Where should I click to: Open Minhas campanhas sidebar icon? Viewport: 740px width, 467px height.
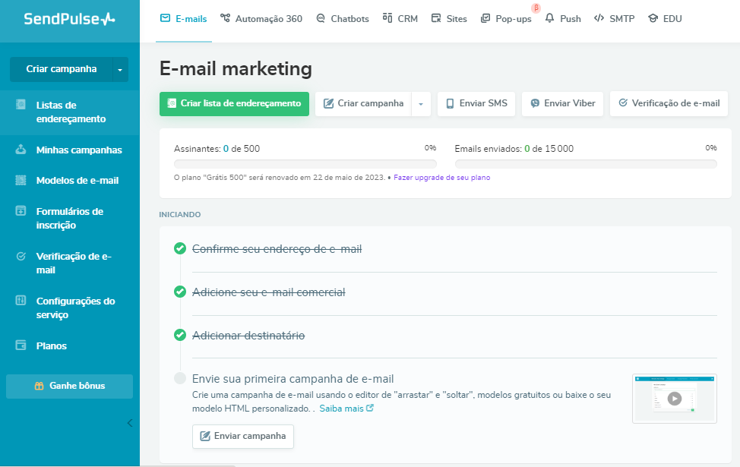tap(21, 150)
